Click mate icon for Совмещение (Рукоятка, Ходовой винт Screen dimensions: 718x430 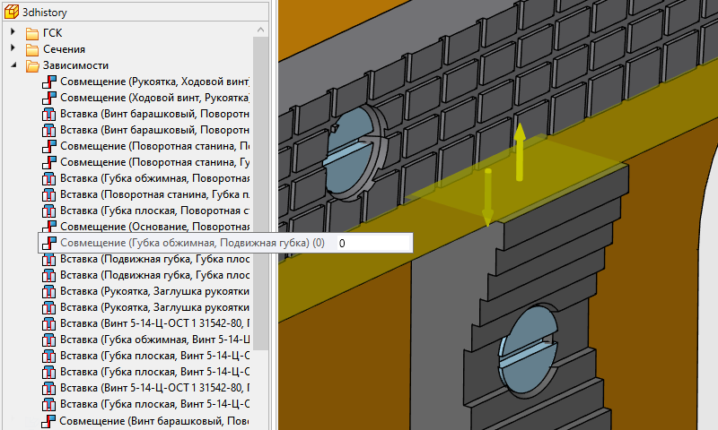[49, 82]
